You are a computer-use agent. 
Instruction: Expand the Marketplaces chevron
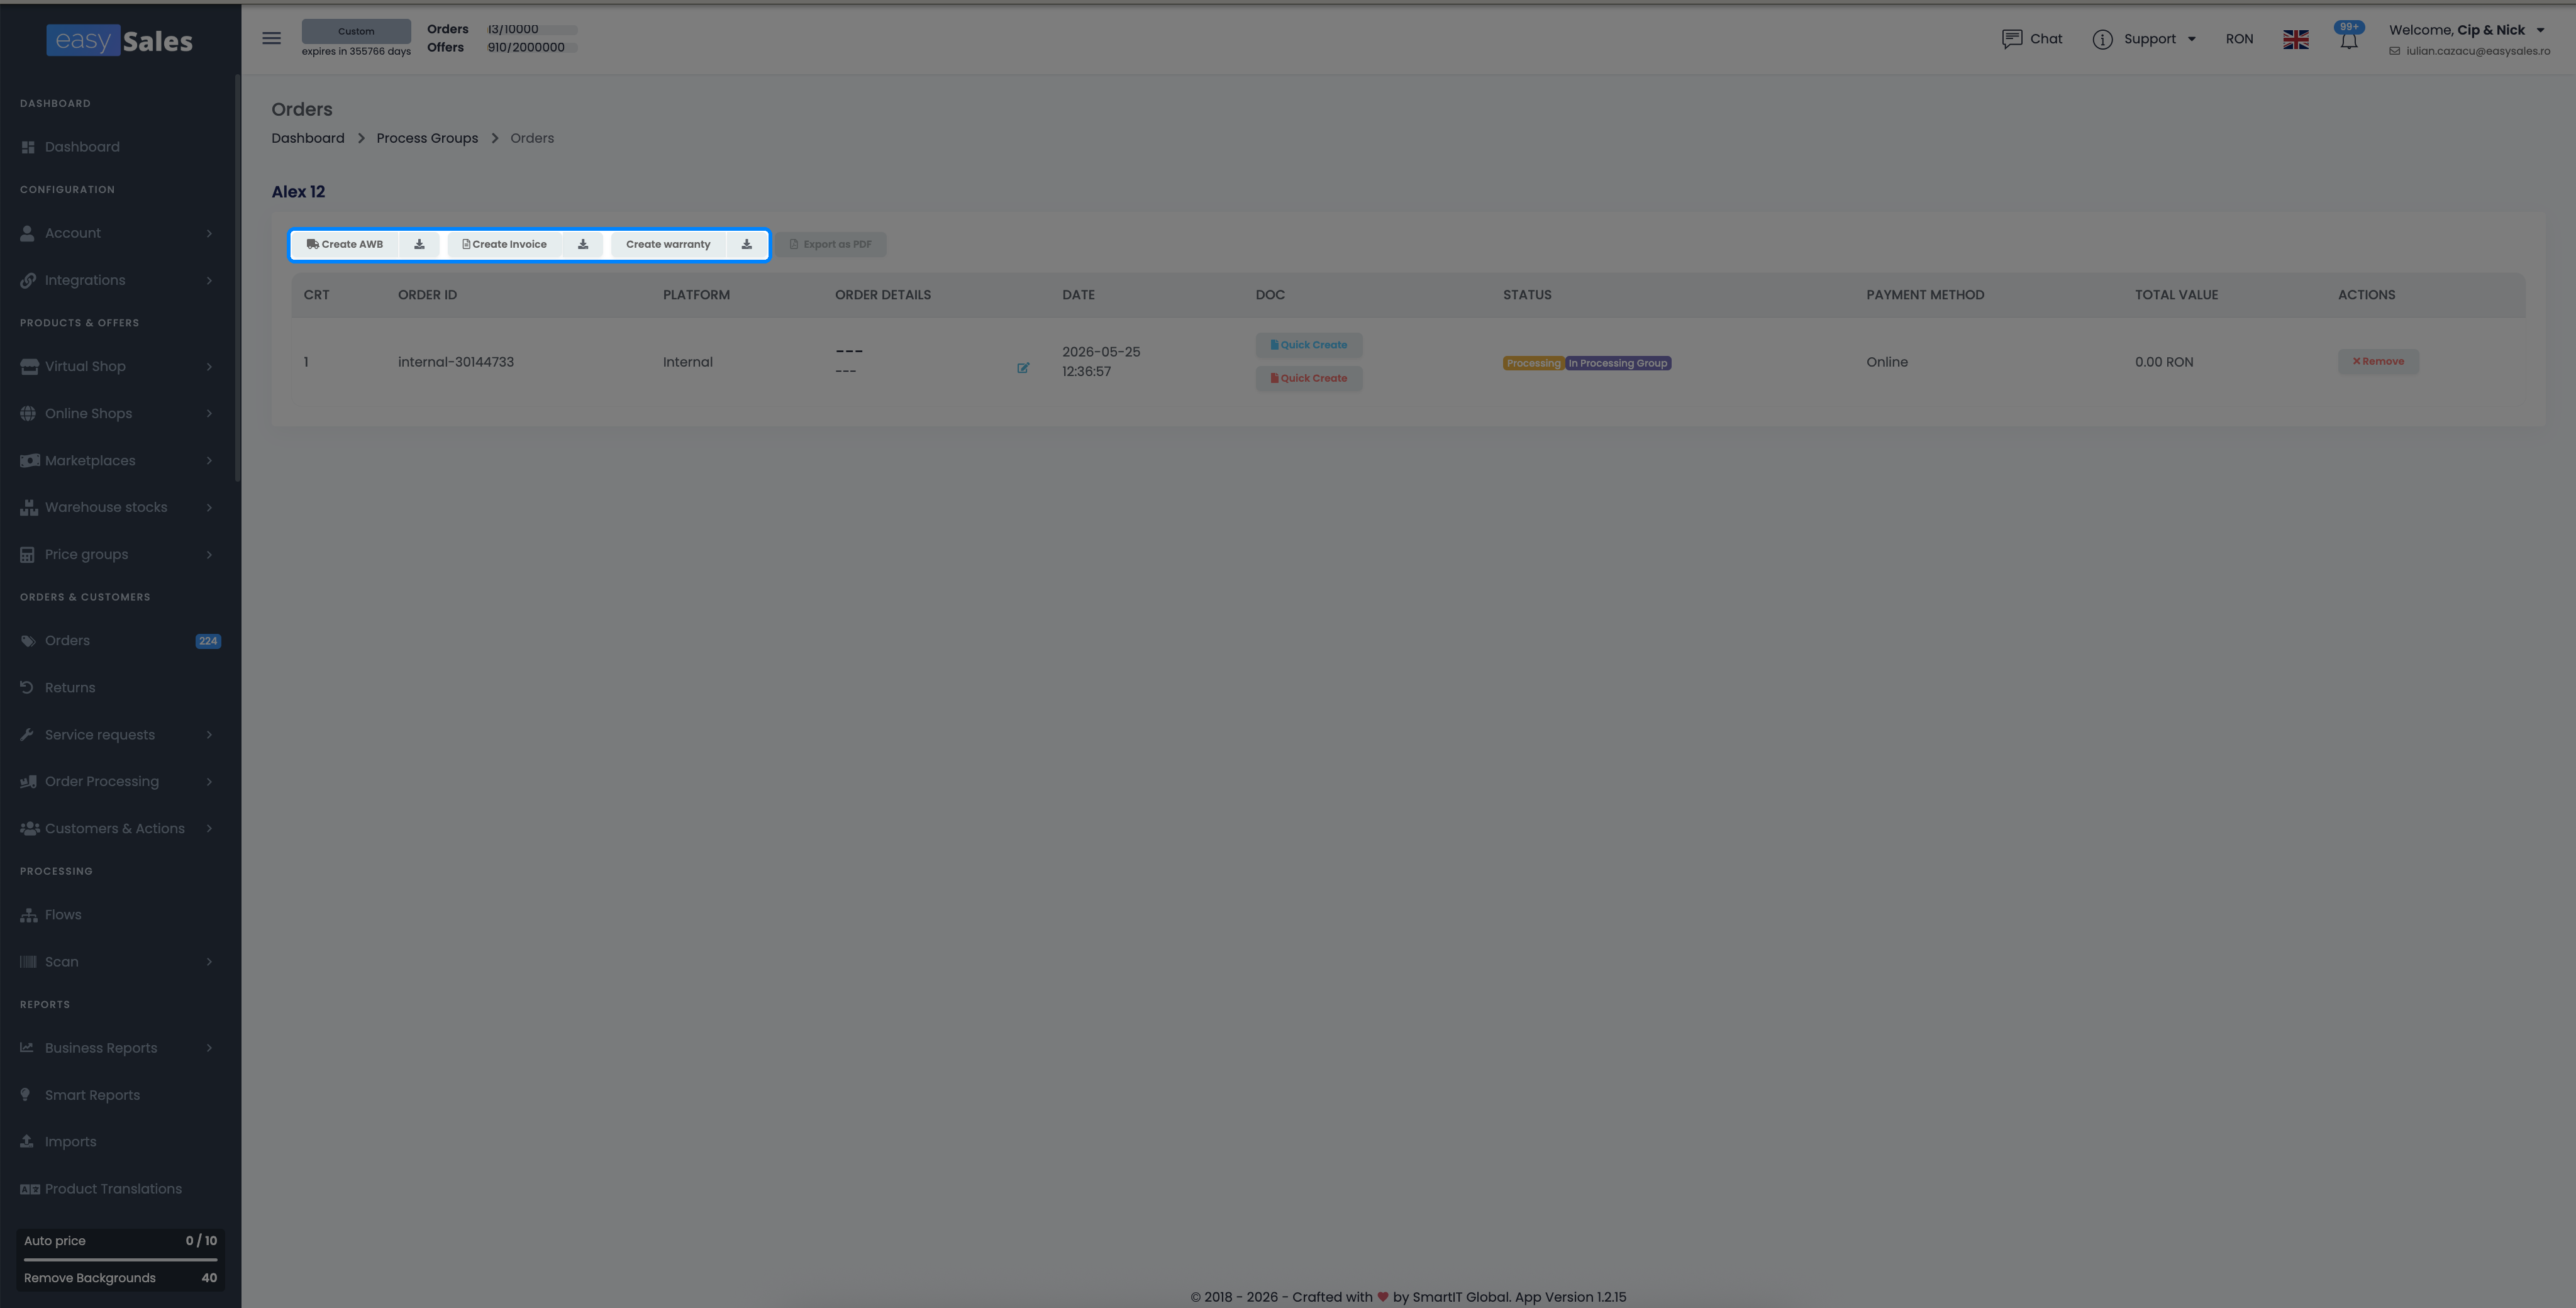209,460
